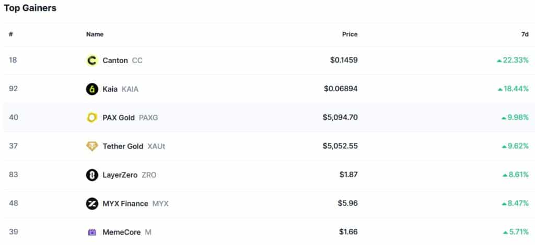
Task: Click the MemeCore purple logo icon
Action: 92,232
